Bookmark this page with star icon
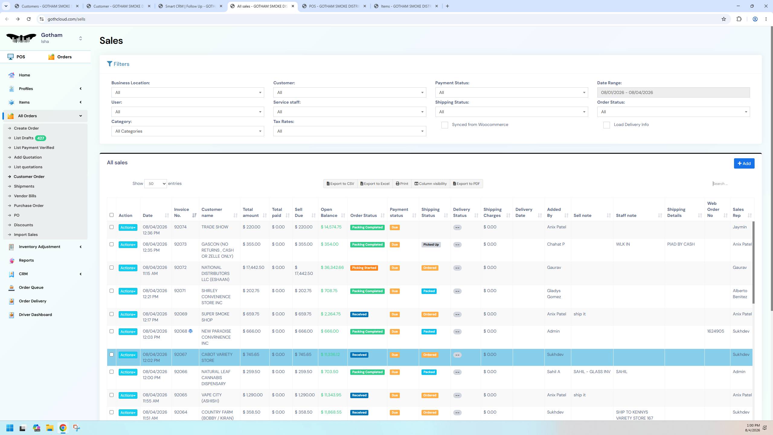773x435 pixels. coord(723,19)
